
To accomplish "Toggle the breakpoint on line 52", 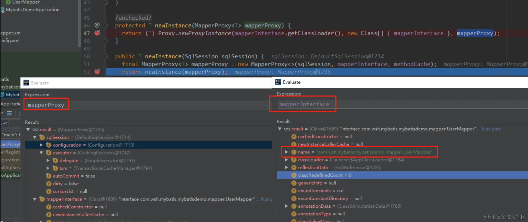I will [97, 72].
